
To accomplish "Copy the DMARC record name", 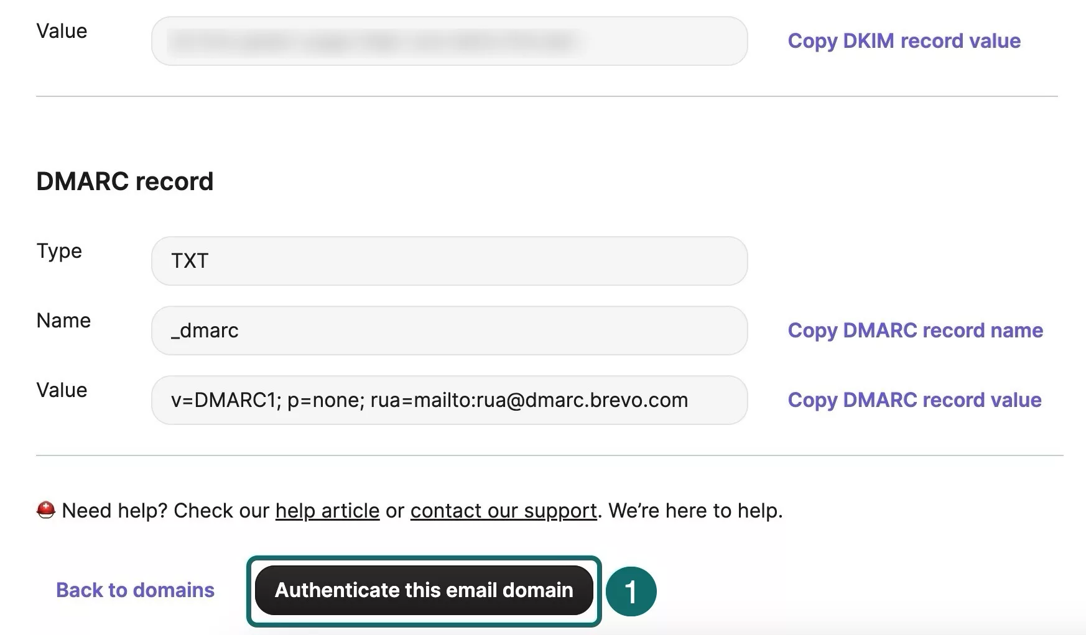I will (915, 331).
